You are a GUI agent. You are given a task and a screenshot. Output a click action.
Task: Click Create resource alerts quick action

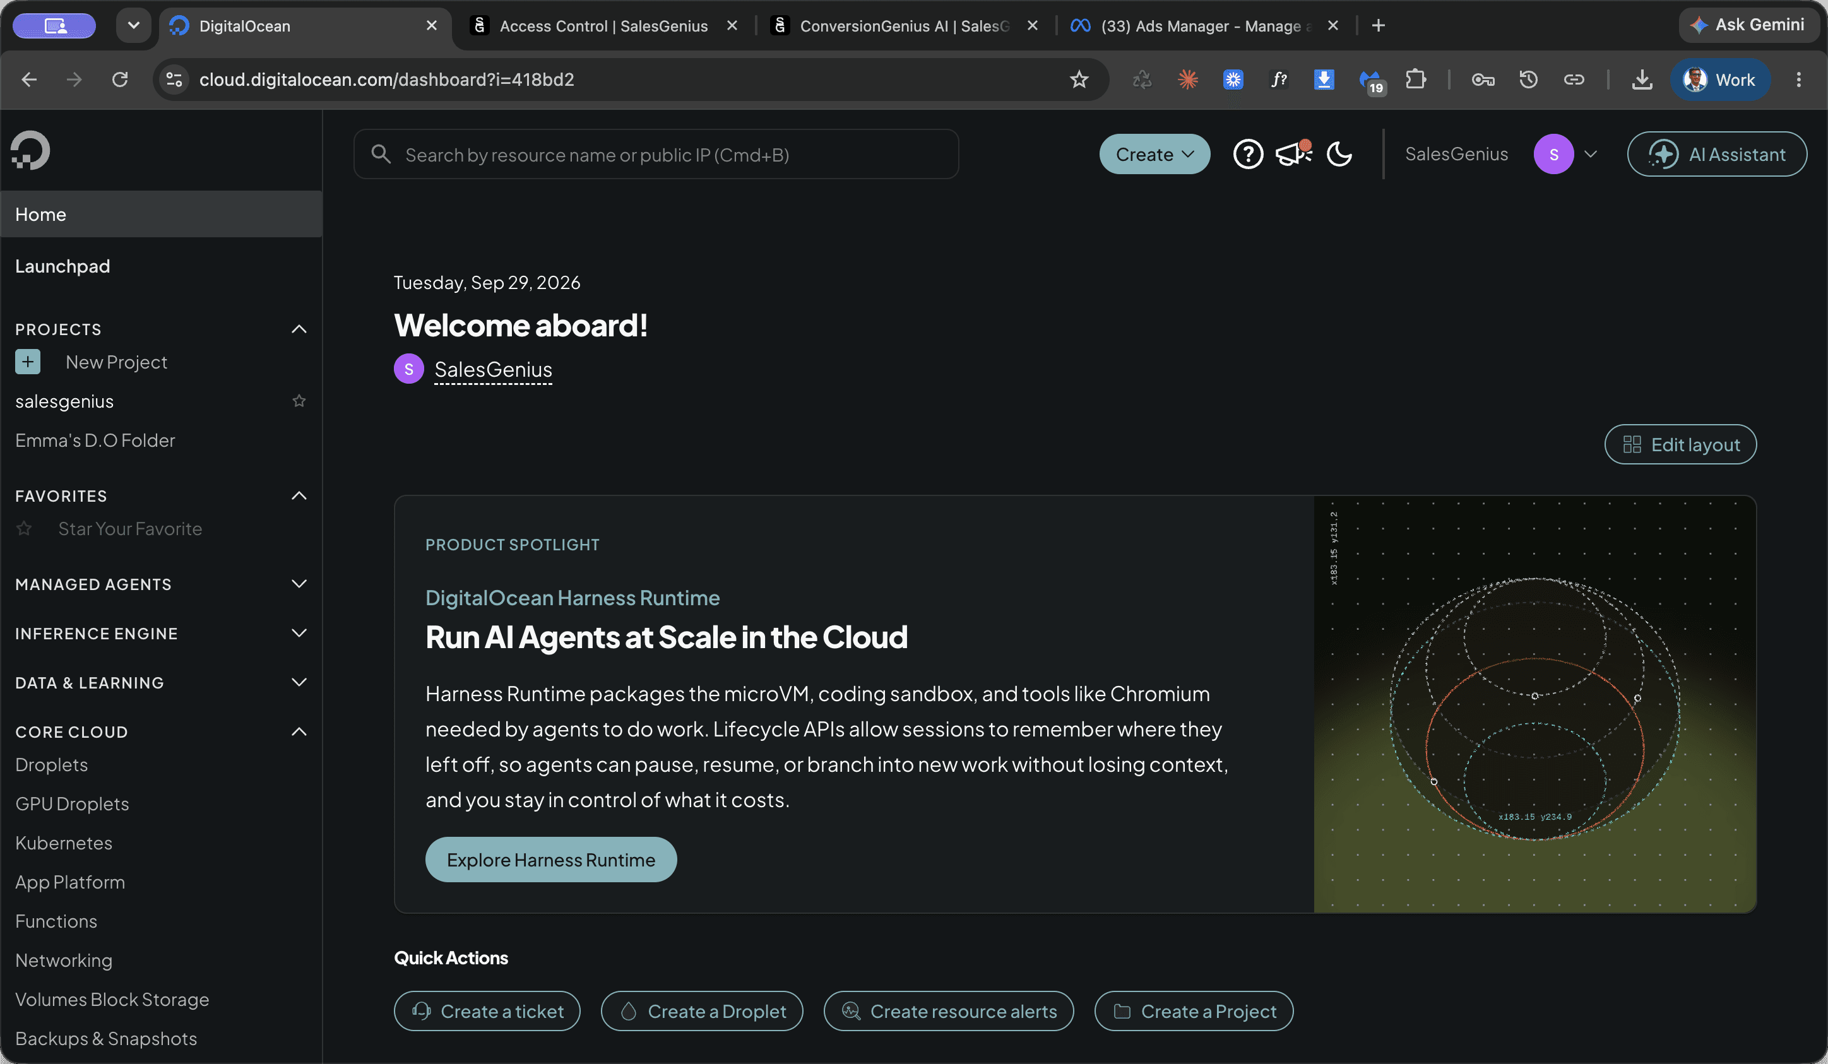pos(948,1011)
